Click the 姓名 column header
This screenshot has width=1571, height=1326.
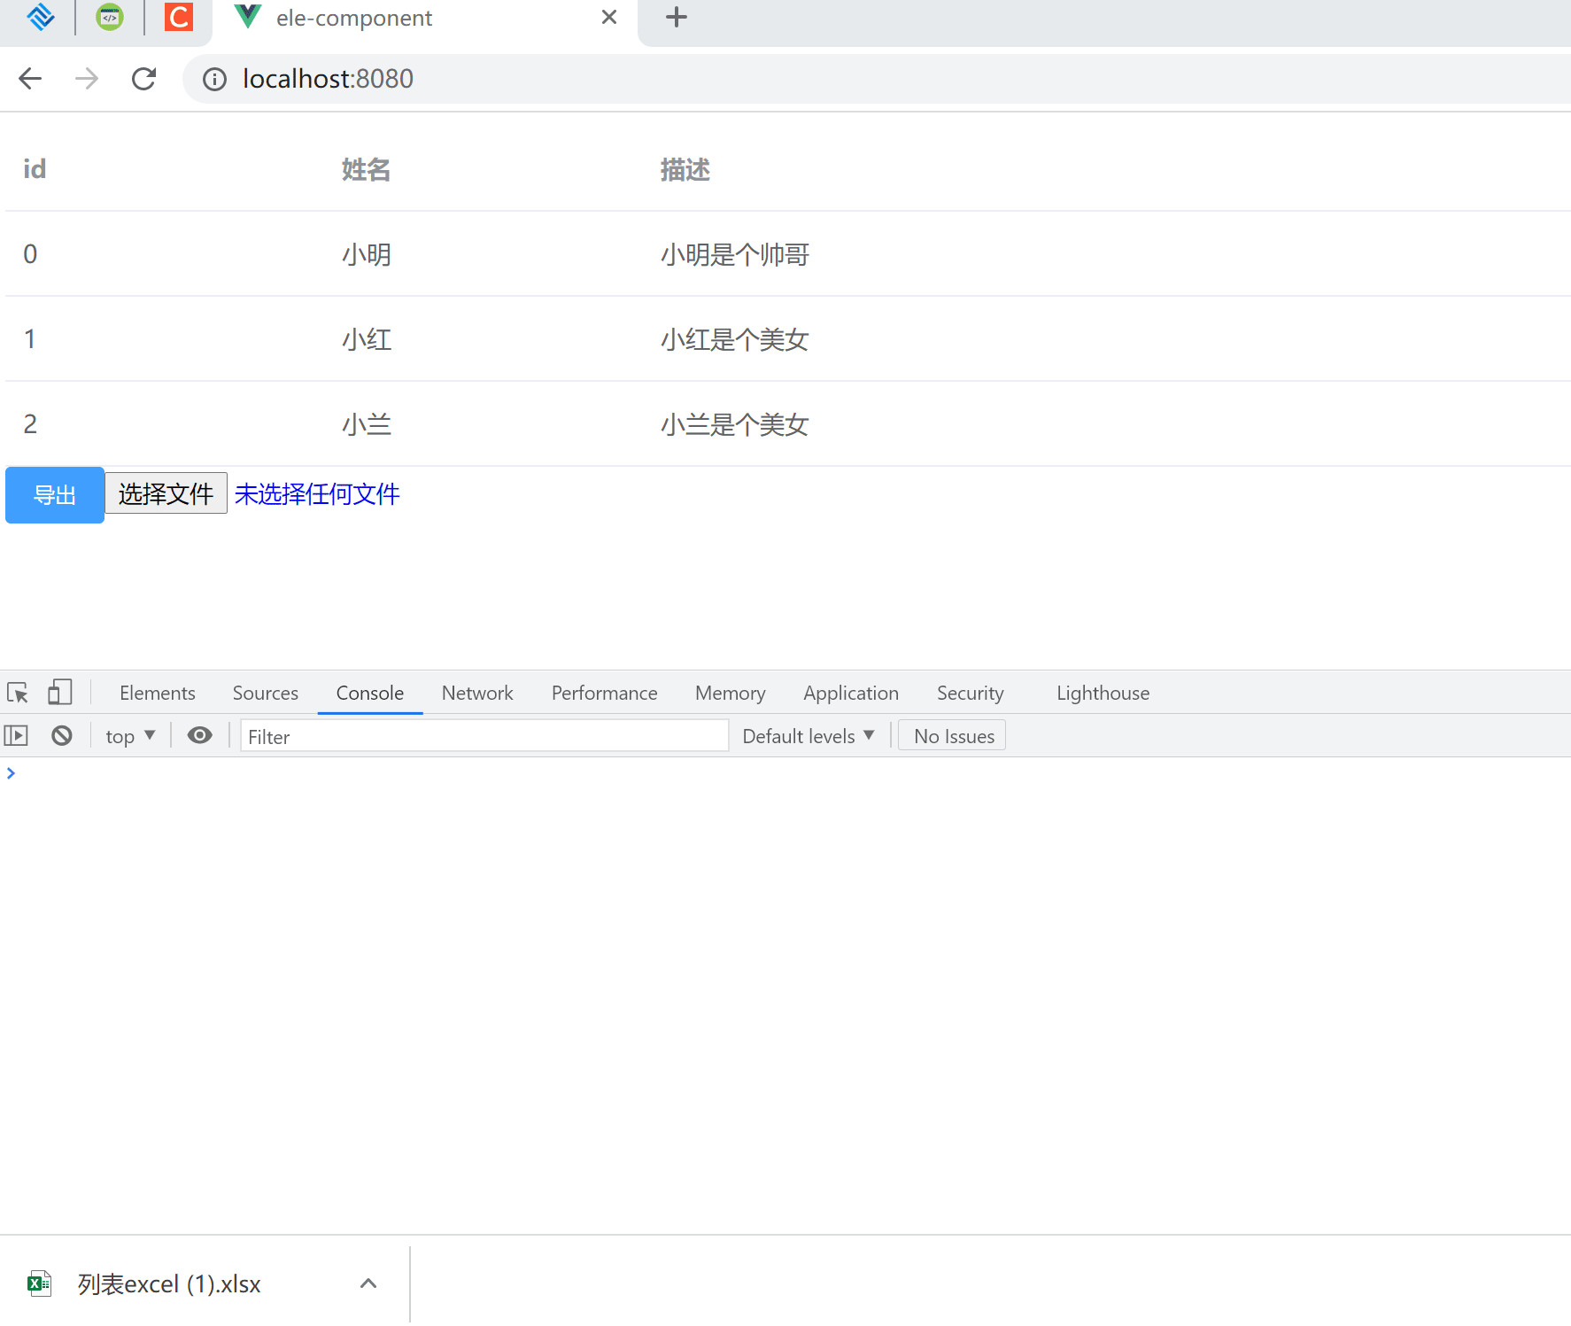pyautogui.click(x=367, y=169)
